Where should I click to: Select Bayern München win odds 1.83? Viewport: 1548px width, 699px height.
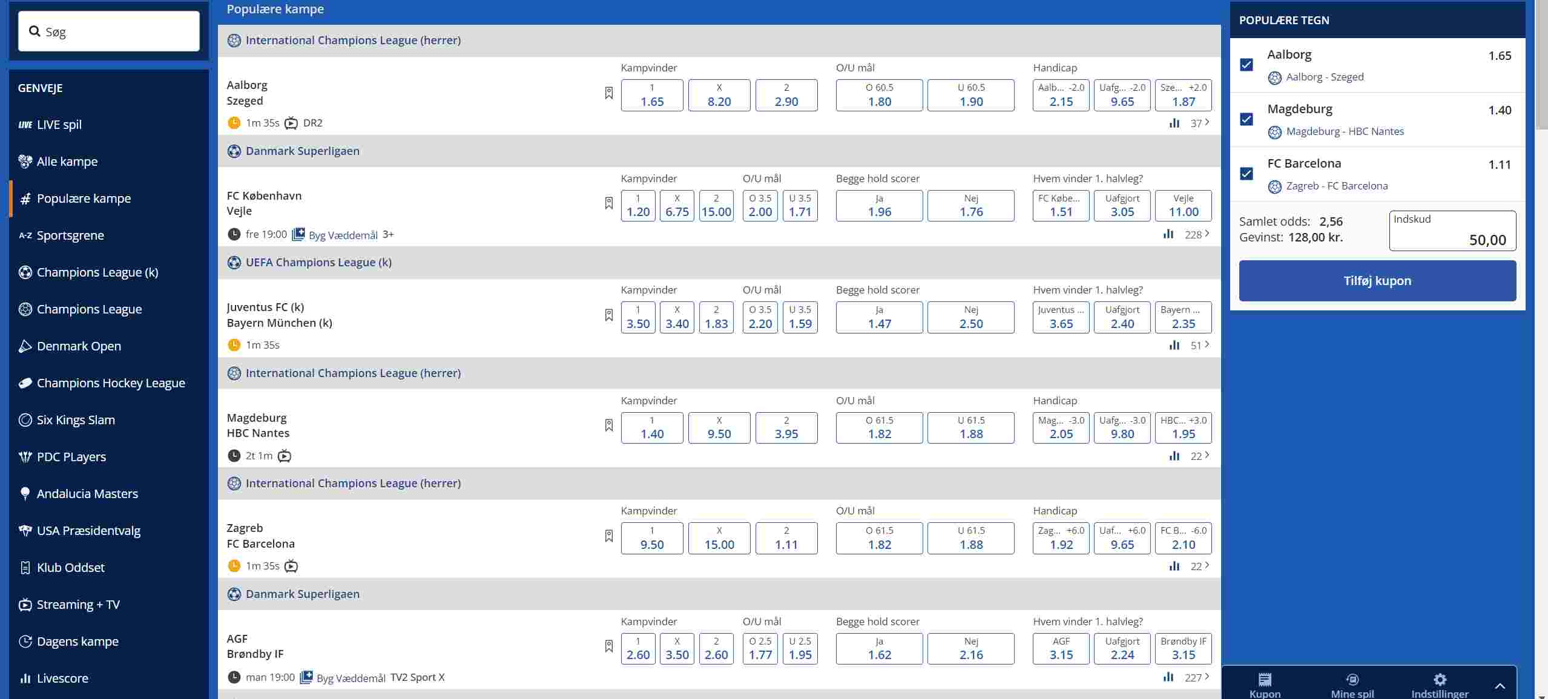tap(716, 318)
